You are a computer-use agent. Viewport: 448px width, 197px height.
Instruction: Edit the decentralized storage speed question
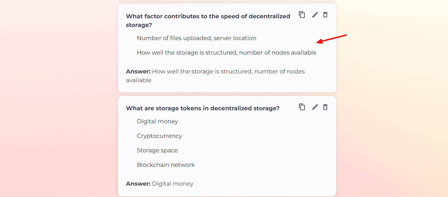pyautogui.click(x=315, y=15)
